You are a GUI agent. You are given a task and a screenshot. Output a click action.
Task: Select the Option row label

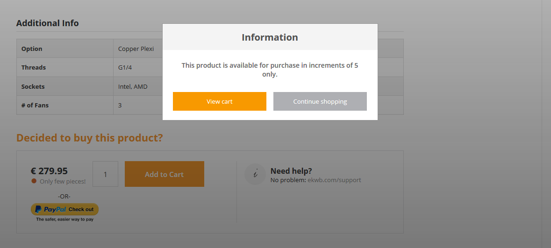[x=32, y=49]
